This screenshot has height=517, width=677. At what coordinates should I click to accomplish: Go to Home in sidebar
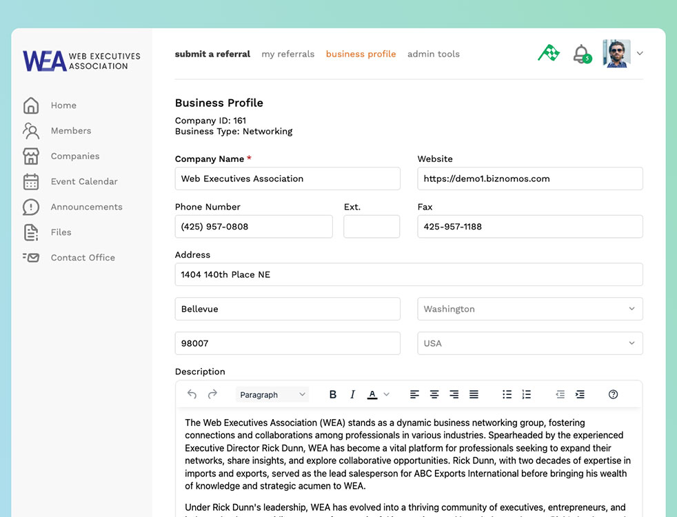tap(63, 105)
